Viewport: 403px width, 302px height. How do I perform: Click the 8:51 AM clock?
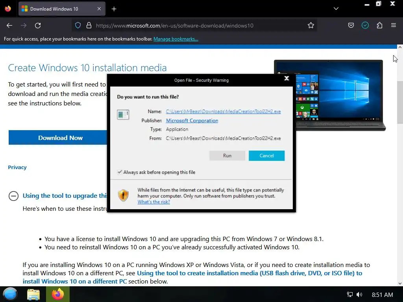click(383, 295)
